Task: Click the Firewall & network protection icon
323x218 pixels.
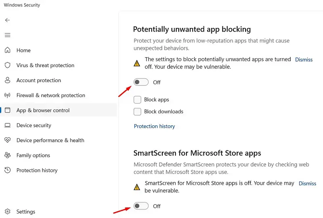Action: [x=7, y=95]
